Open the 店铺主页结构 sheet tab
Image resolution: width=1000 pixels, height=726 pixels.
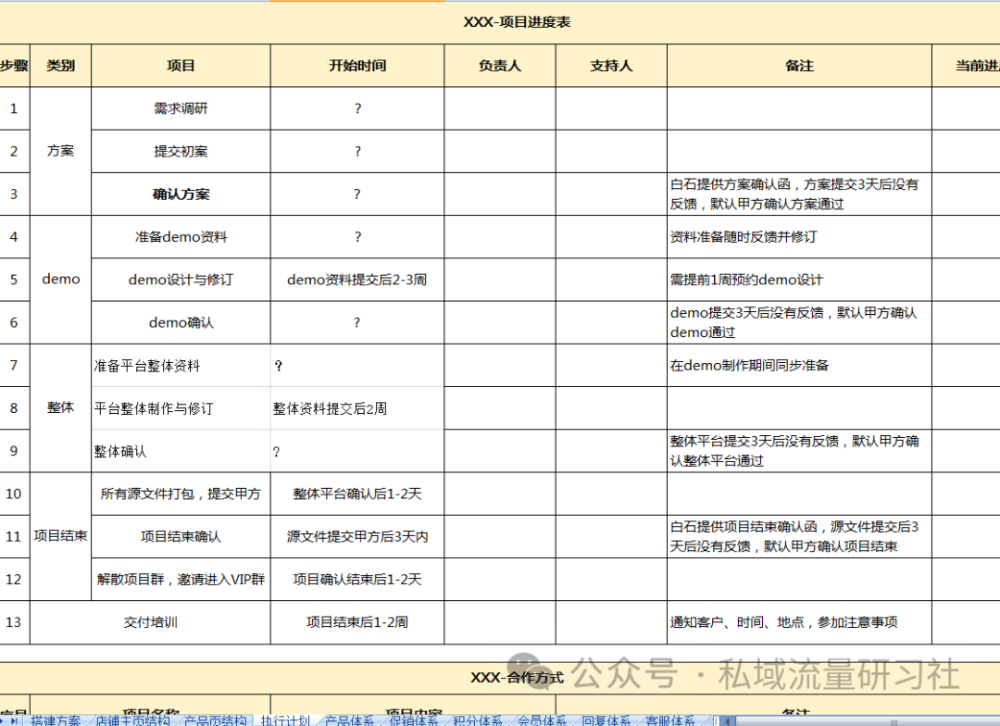[x=132, y=720]
